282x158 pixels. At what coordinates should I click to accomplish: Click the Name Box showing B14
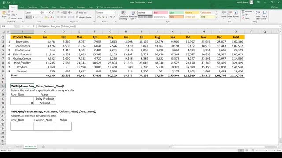[8, 26]
